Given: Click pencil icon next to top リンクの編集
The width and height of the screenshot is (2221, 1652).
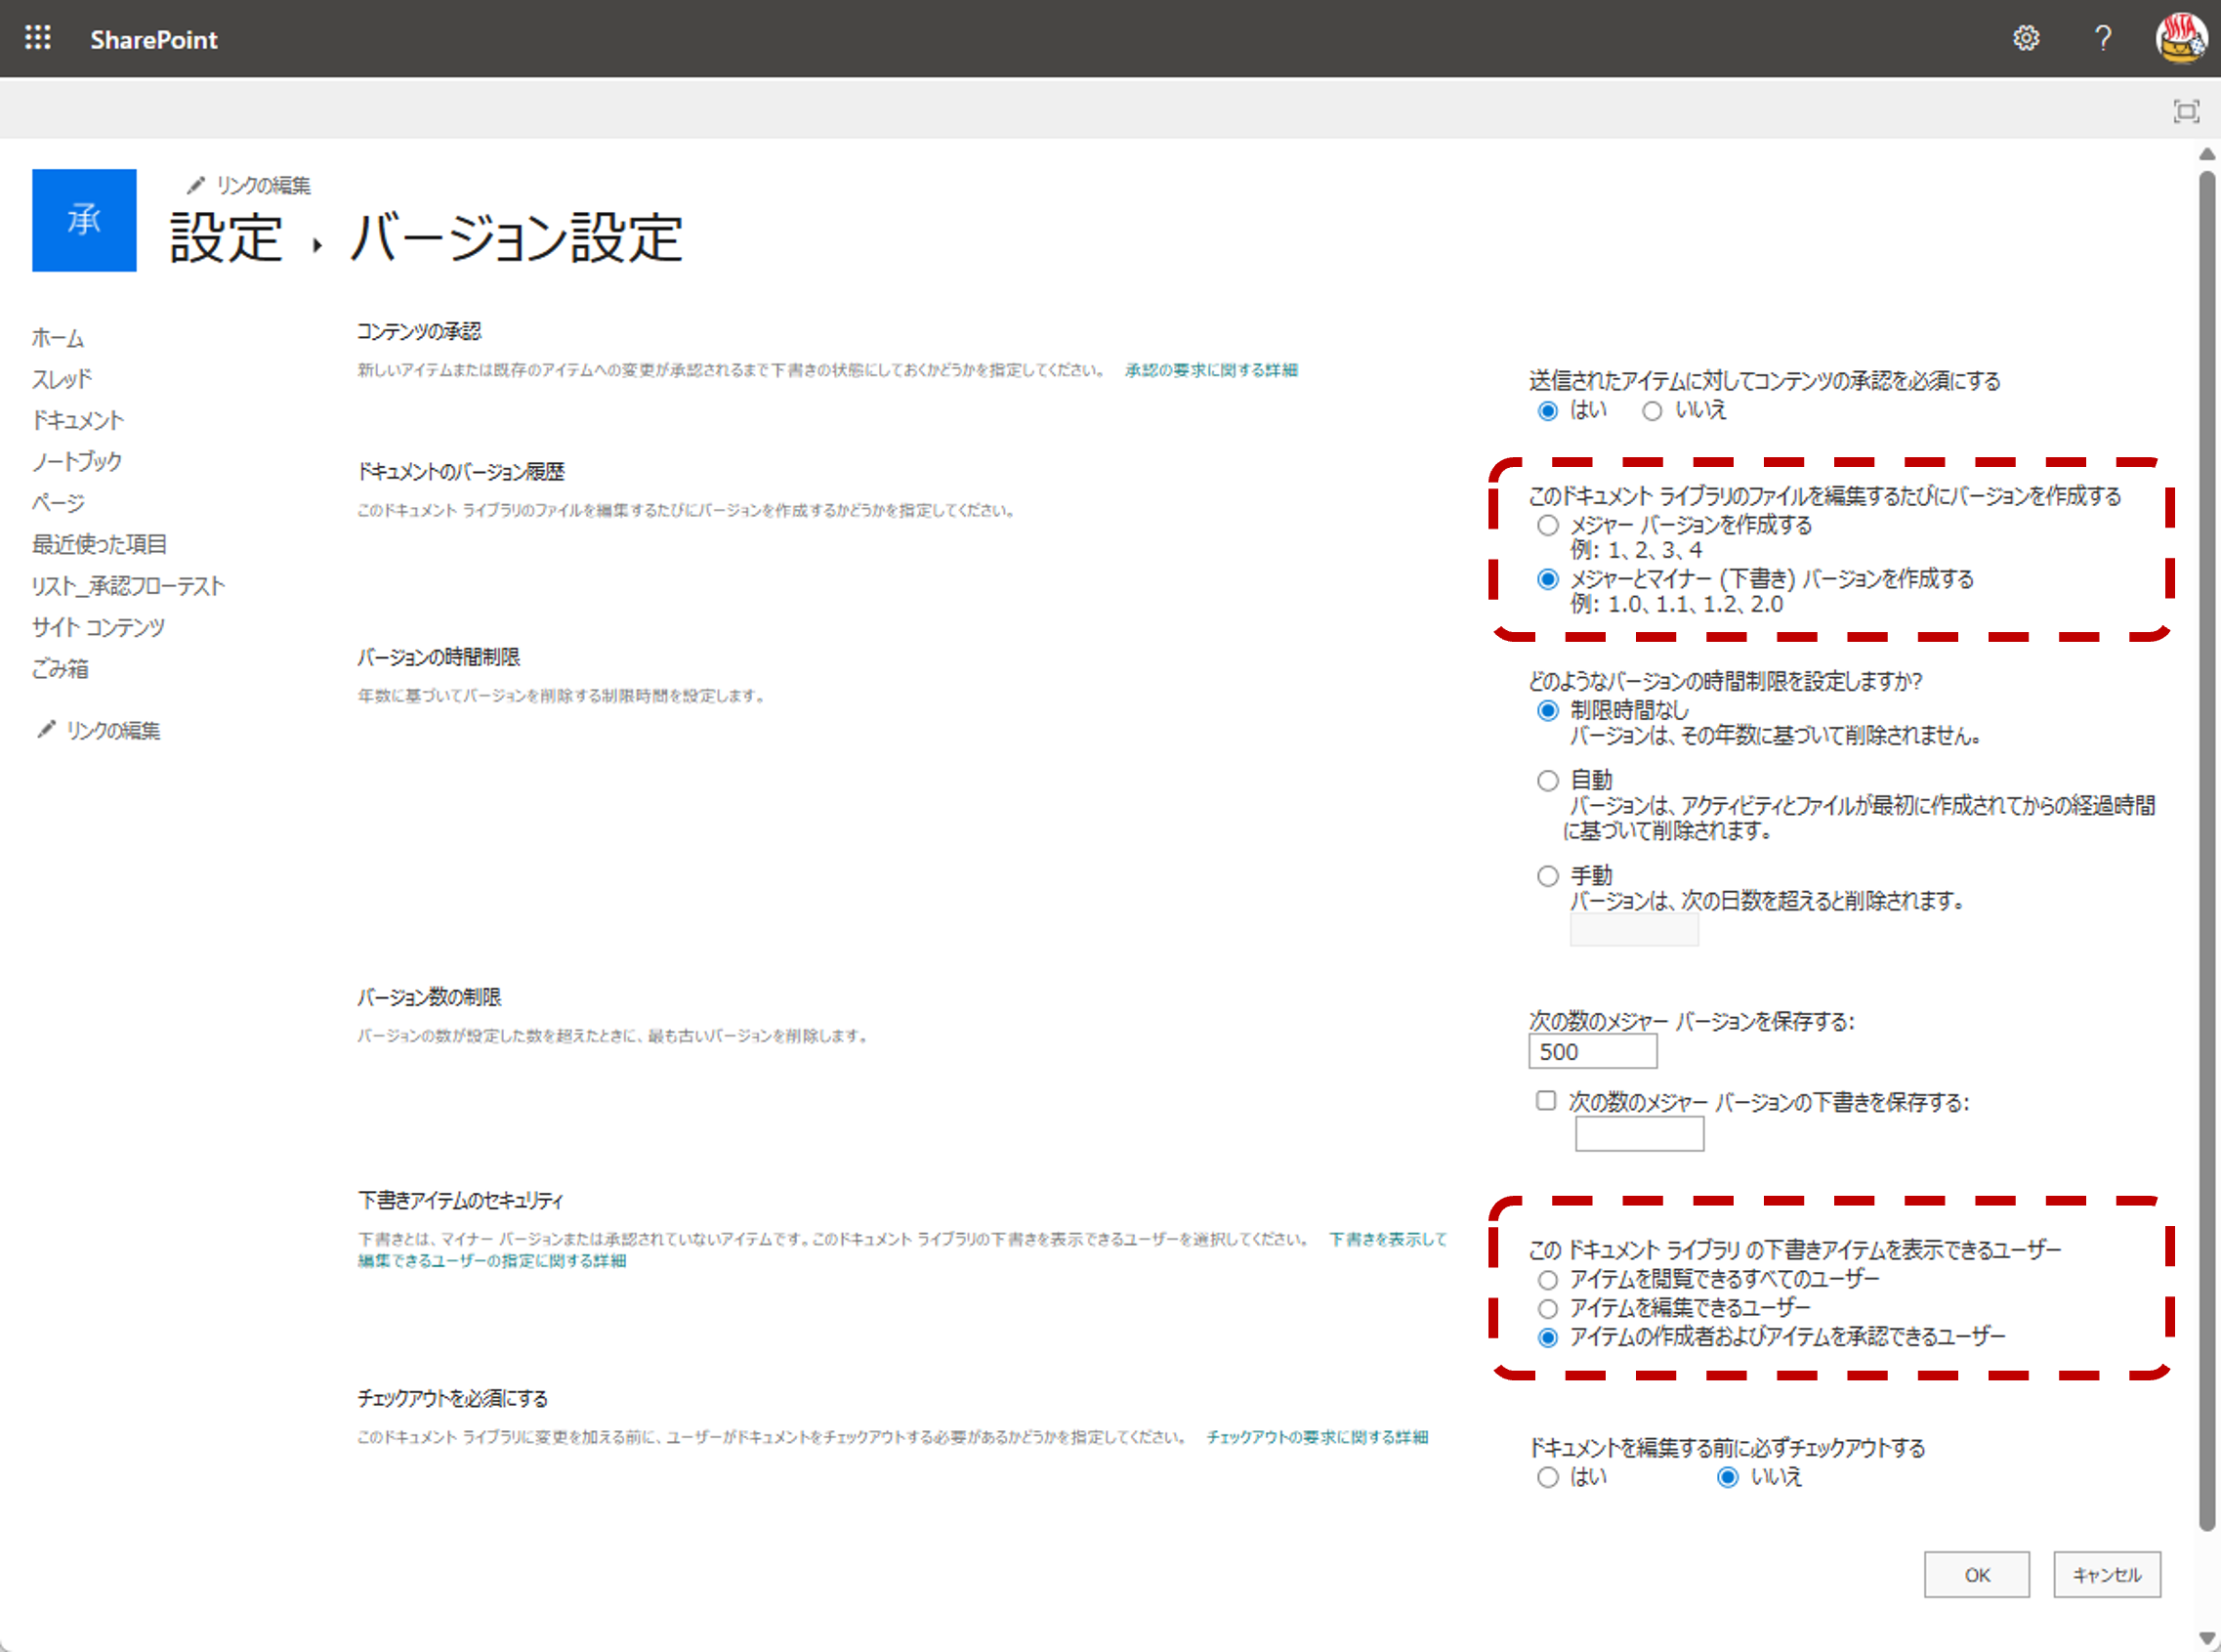Looking at the screenshot, I should point(196,185).
